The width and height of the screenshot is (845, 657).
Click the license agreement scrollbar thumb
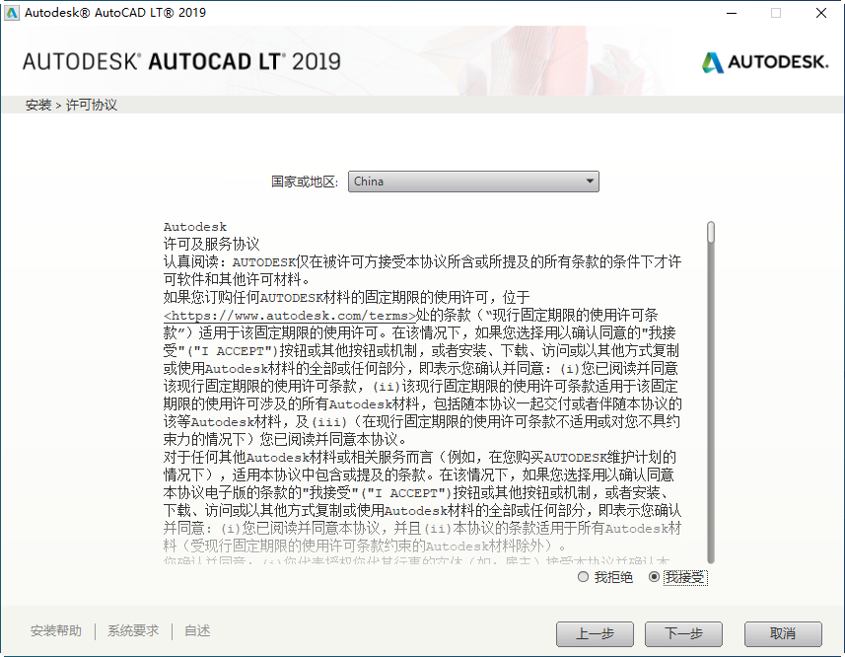click(x=711, y=232)
